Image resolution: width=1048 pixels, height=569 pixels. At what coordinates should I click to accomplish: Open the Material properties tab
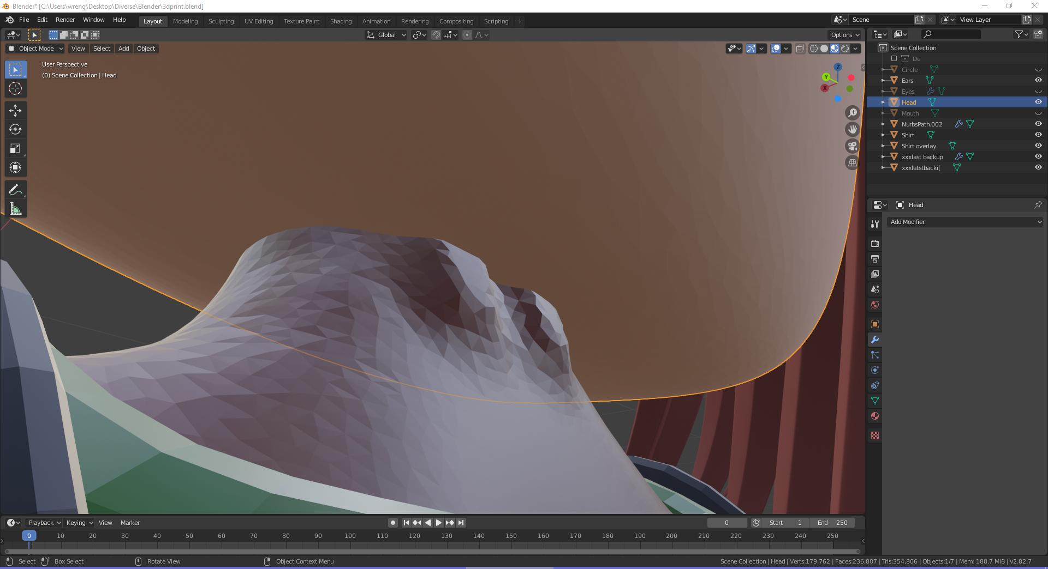pos(875,416)
